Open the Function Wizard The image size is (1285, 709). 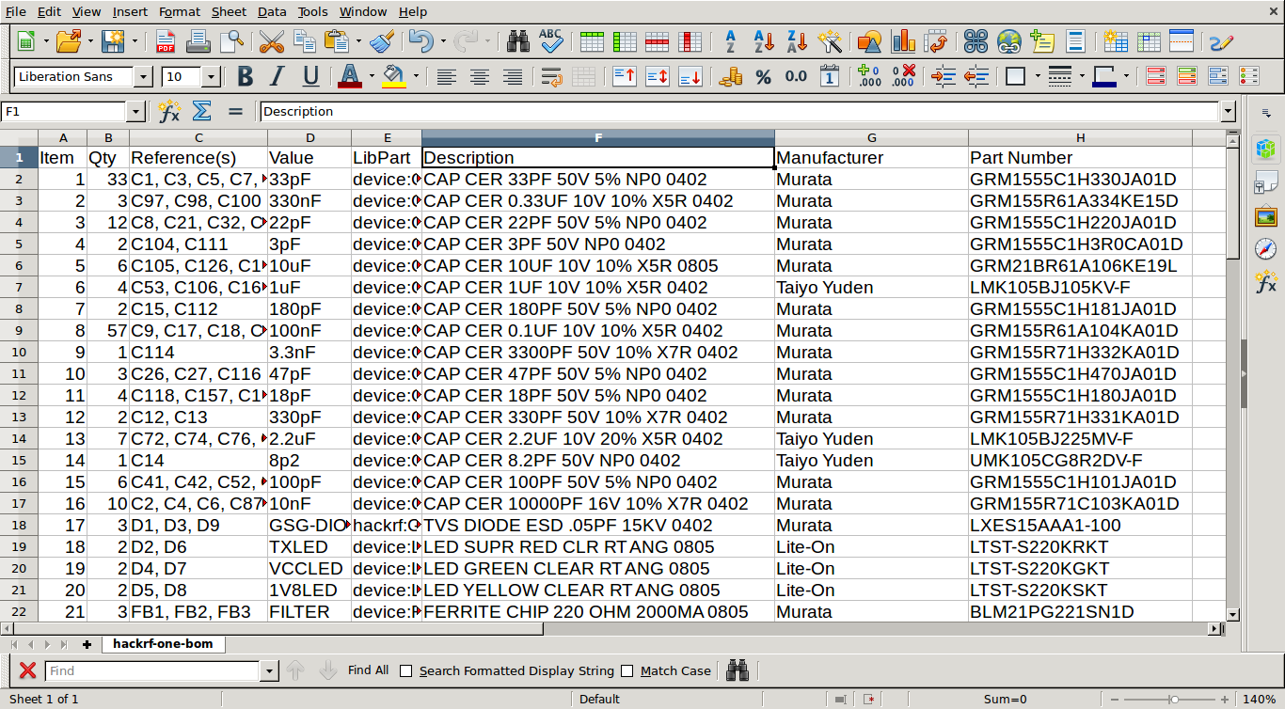(169, 112)
